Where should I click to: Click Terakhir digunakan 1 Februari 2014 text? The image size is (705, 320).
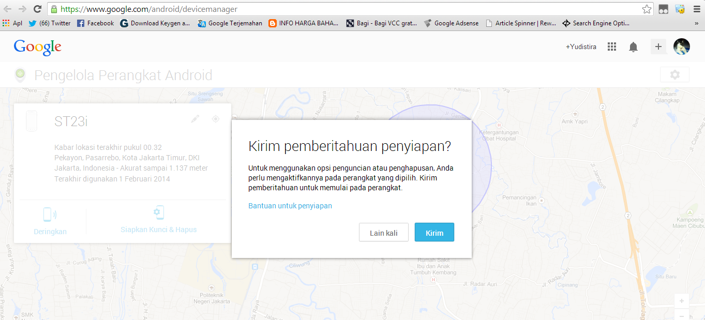pyautogui.click(x=112, y=179)
